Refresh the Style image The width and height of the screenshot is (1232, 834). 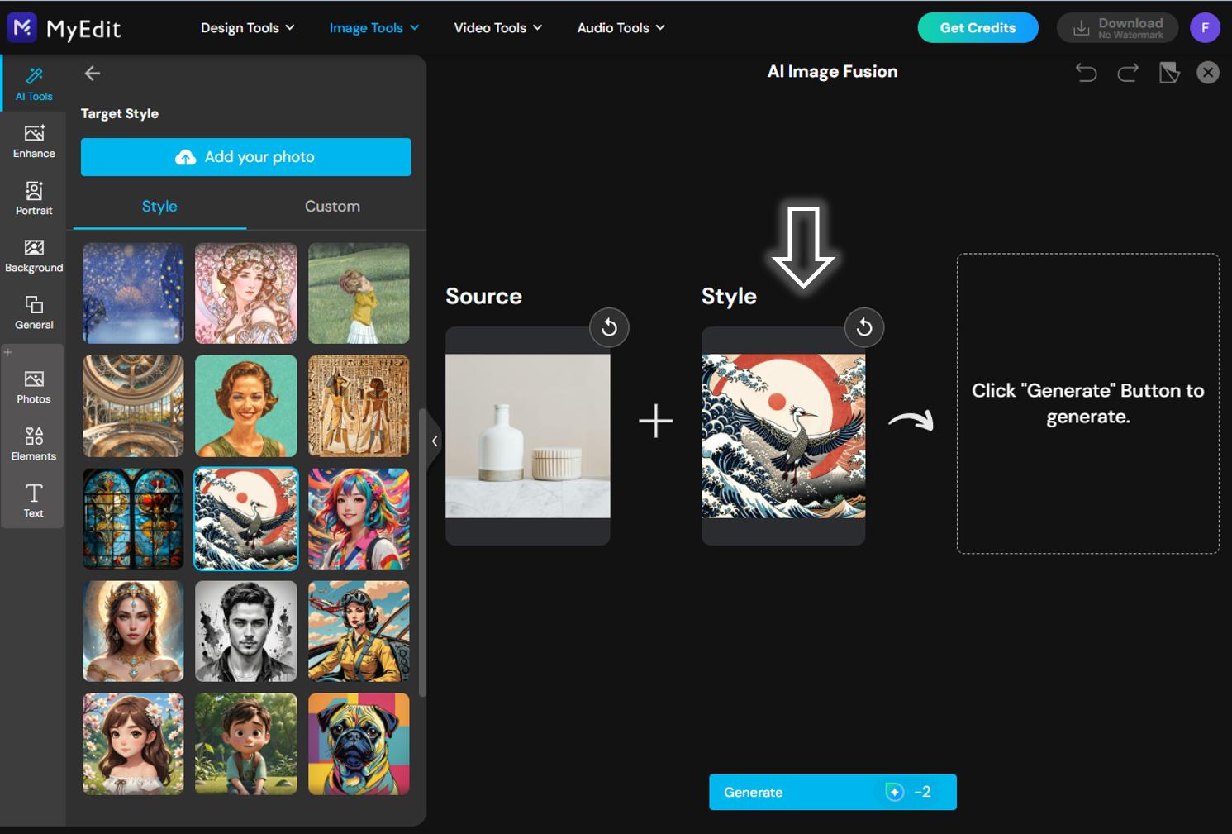(x=864, y=327)
